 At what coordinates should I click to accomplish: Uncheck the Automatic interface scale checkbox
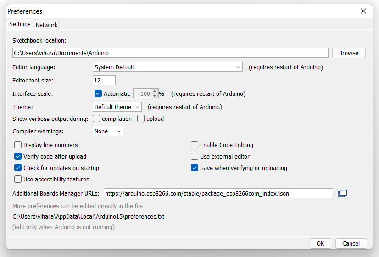(x=98, y=93)
